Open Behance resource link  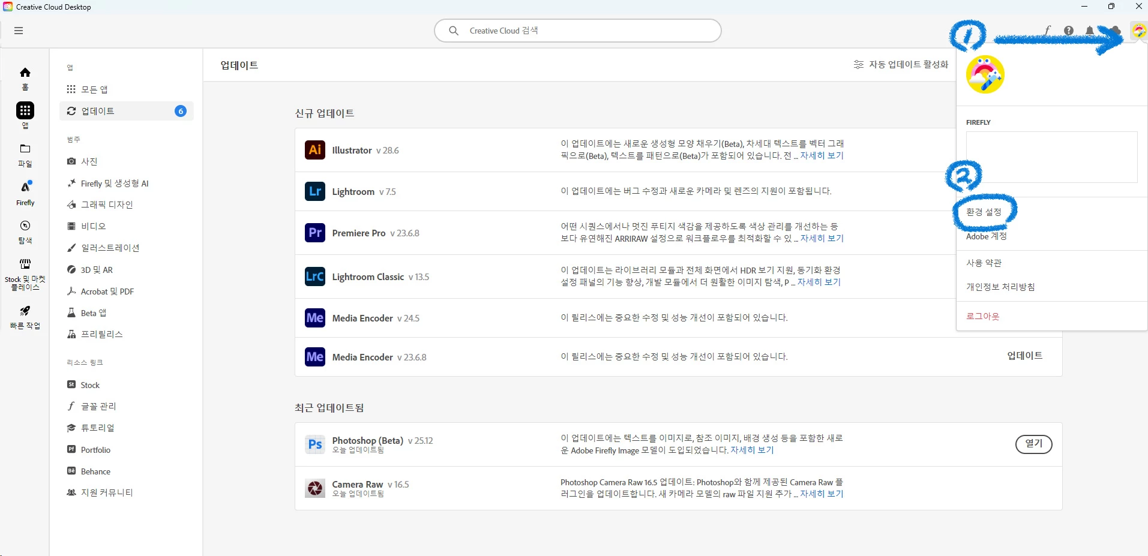click(x=127, y=471)
